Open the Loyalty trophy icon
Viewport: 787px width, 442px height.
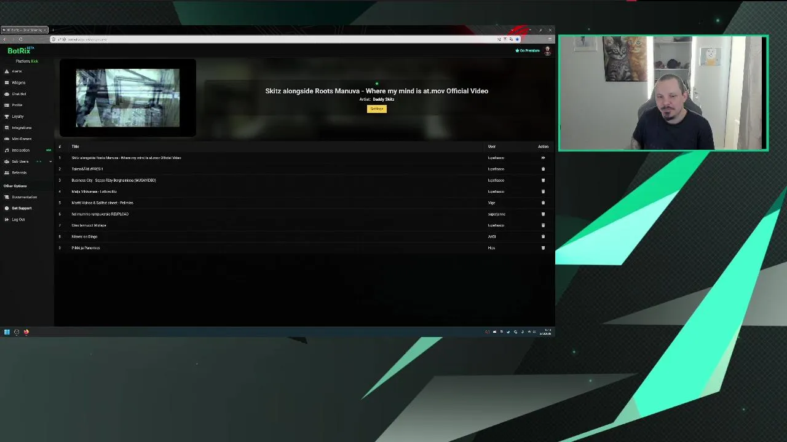[7, 116]
